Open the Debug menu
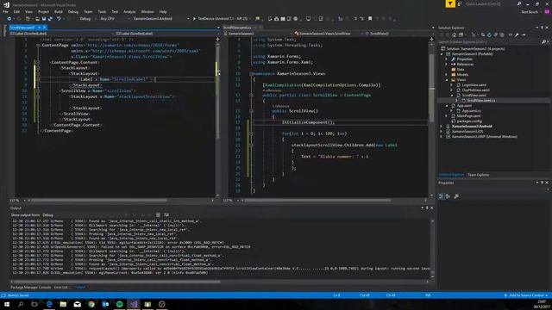Viewport: 552px width, 310px height. pos(72,11)
